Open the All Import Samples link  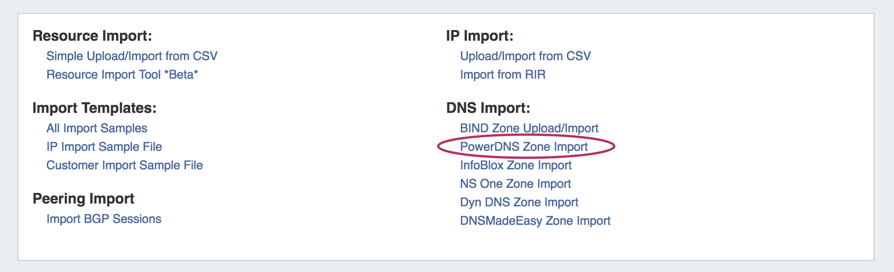click(x=96, y=128)
